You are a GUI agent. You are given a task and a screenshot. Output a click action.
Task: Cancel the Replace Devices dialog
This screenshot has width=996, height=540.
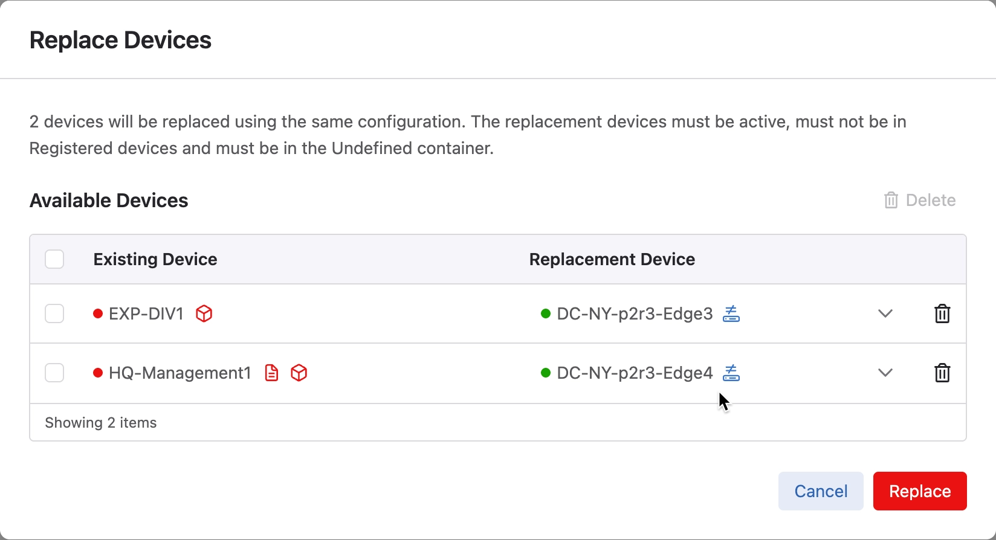[x=821, y=491]
